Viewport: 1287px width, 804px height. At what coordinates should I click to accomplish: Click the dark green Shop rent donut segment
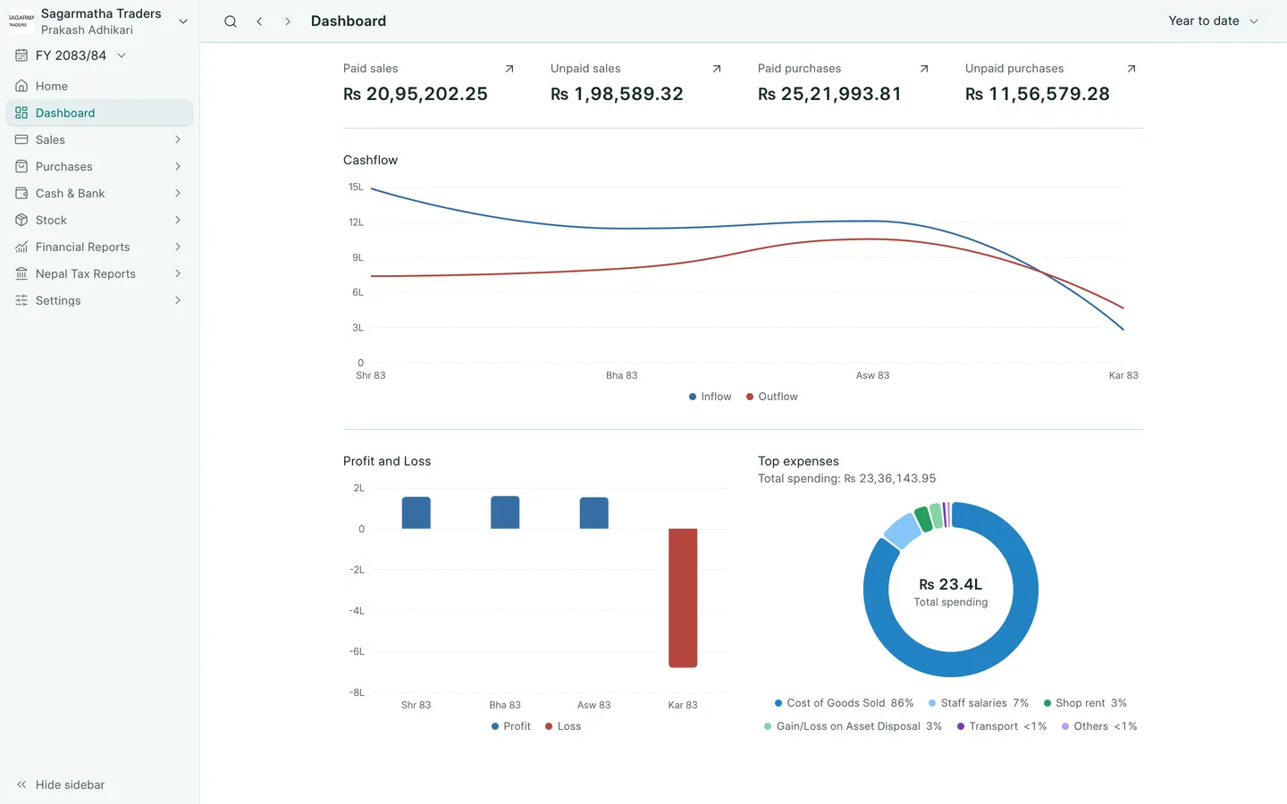[x=924, y=519]
